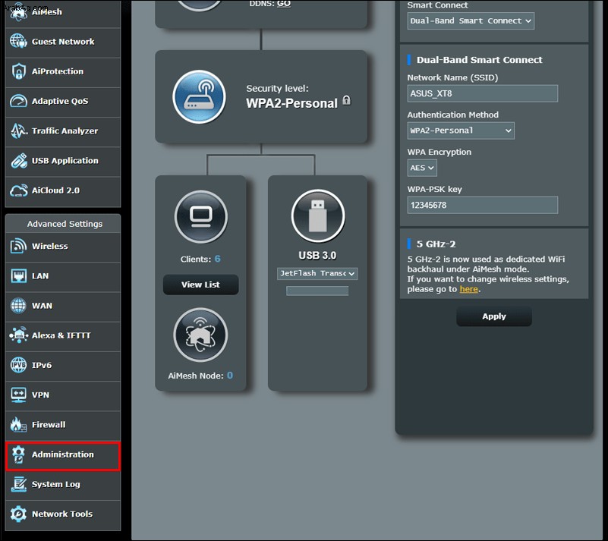Open the Network Tools page
Image resolution: width=608 pixels, height=541 pixels.
coord(63,514)
